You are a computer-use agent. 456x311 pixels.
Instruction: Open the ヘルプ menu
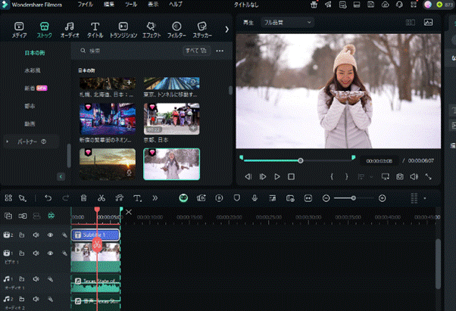[x=175, y=4]
